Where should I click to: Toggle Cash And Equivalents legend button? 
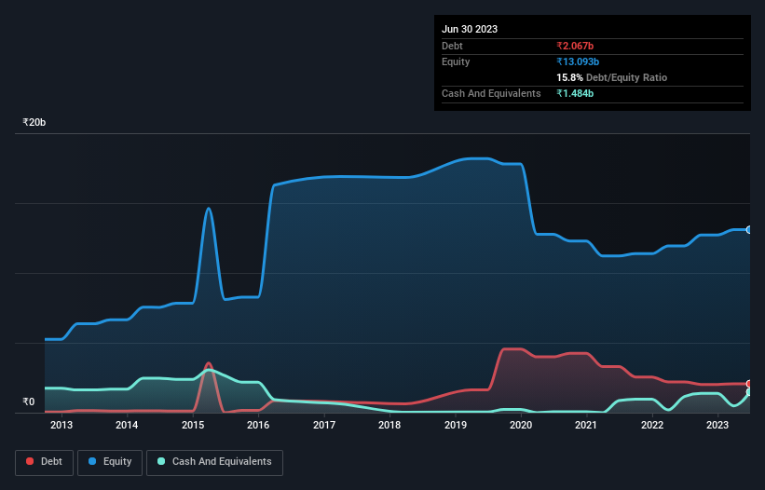214,462
